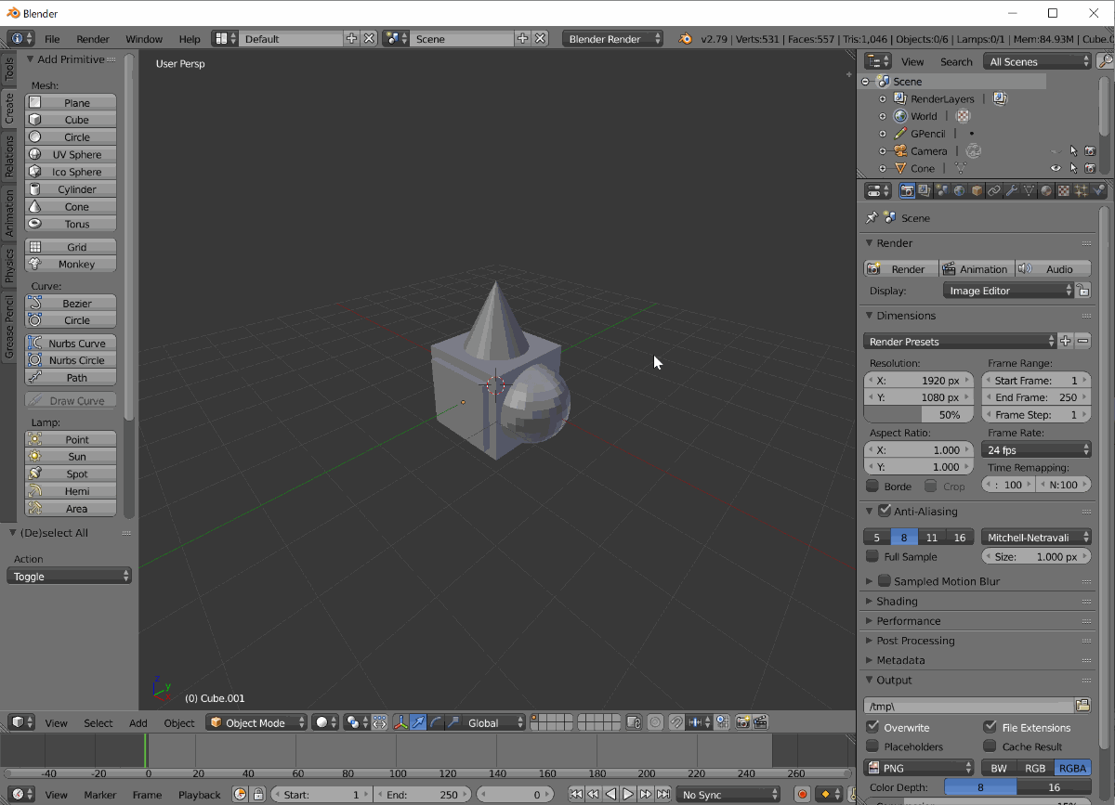Image resolution: width=1115 pixels, height=805 pixels.
Task: Click the OpenGL render image camera icon
Action: pyautogui.click(x=743, y=722)
